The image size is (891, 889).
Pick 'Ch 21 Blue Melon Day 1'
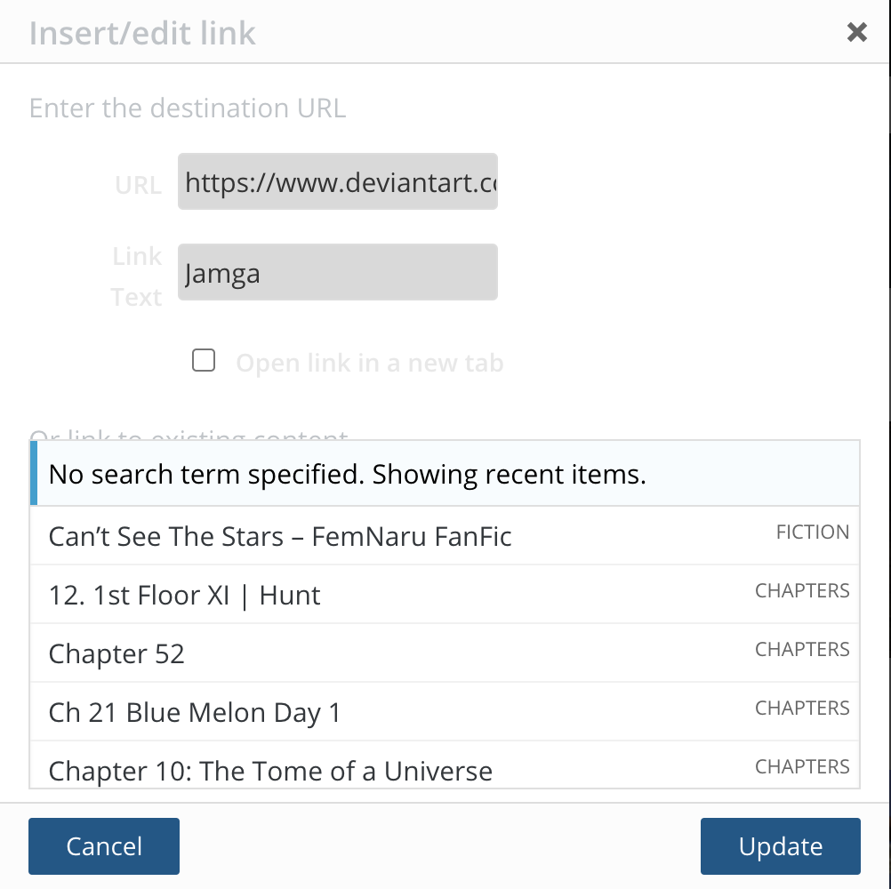[195, 712]
